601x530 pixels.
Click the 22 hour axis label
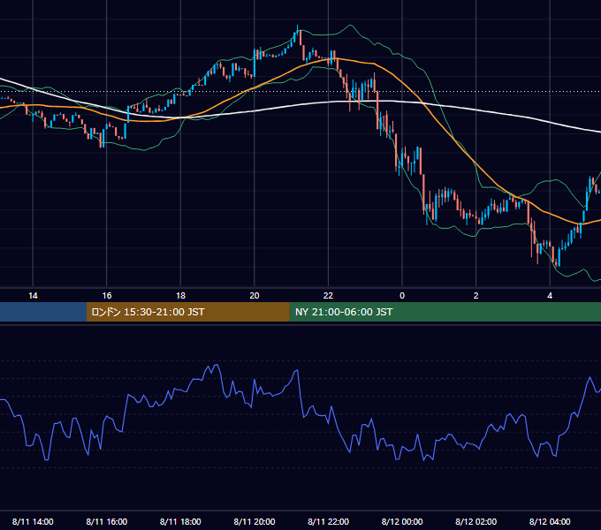click(328, 296)
